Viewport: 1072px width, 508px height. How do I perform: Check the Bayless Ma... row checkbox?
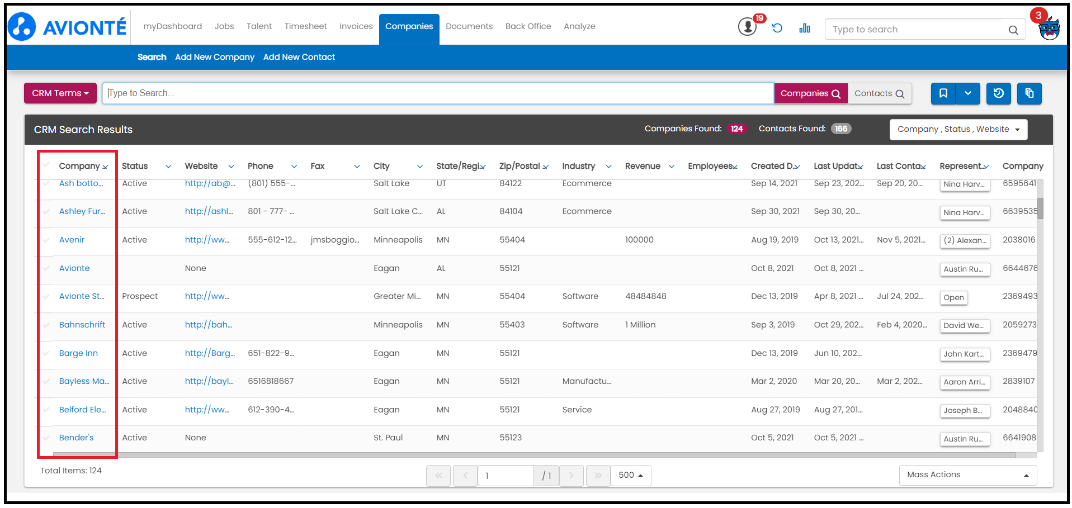(46, 381)
